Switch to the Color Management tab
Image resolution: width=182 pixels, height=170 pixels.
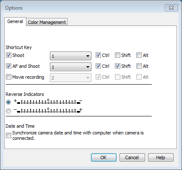pos(47,22)
